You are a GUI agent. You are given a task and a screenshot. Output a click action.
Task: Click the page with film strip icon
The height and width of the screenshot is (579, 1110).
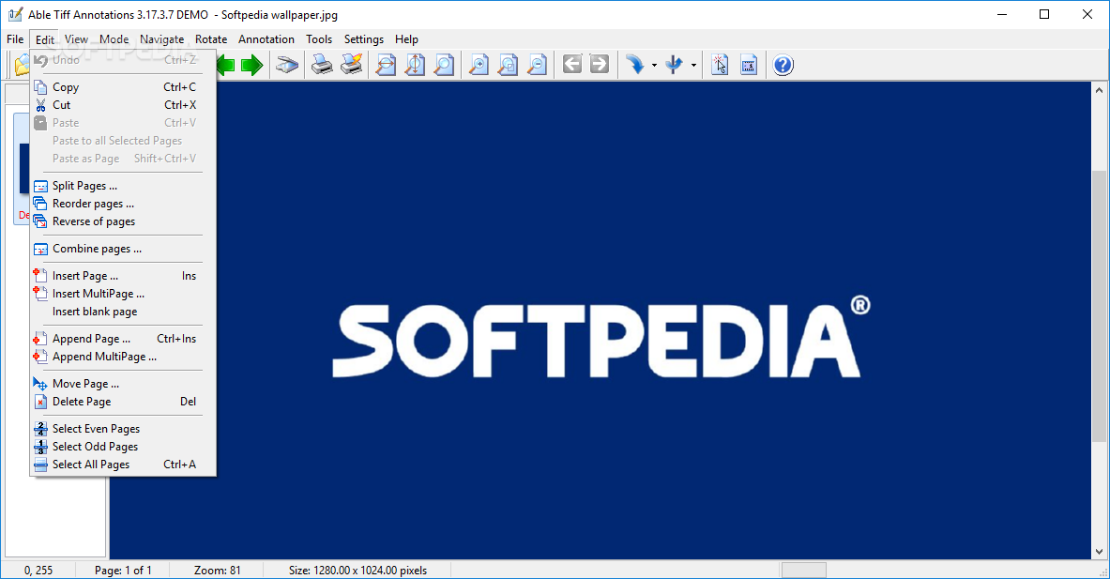point(748,65)
